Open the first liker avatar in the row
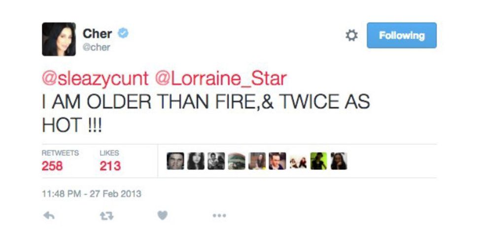 click(175, 161)
